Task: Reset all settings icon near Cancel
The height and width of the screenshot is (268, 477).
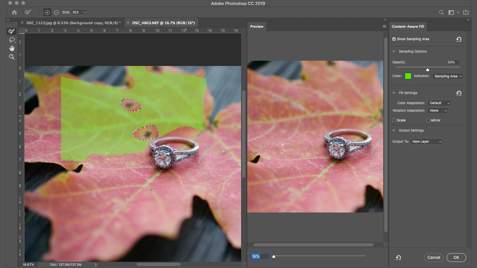Action: (x=398, y=258)
